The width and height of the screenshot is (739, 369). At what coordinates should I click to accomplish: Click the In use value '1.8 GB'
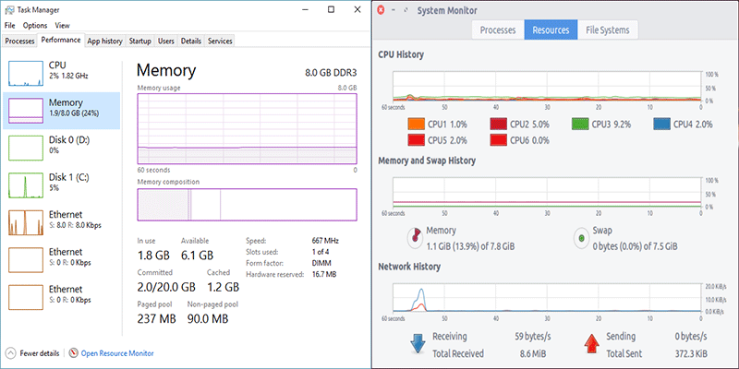click(153, 256)
